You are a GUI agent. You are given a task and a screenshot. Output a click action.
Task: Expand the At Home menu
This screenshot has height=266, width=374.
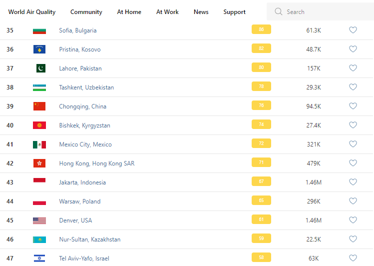[129, 12]
